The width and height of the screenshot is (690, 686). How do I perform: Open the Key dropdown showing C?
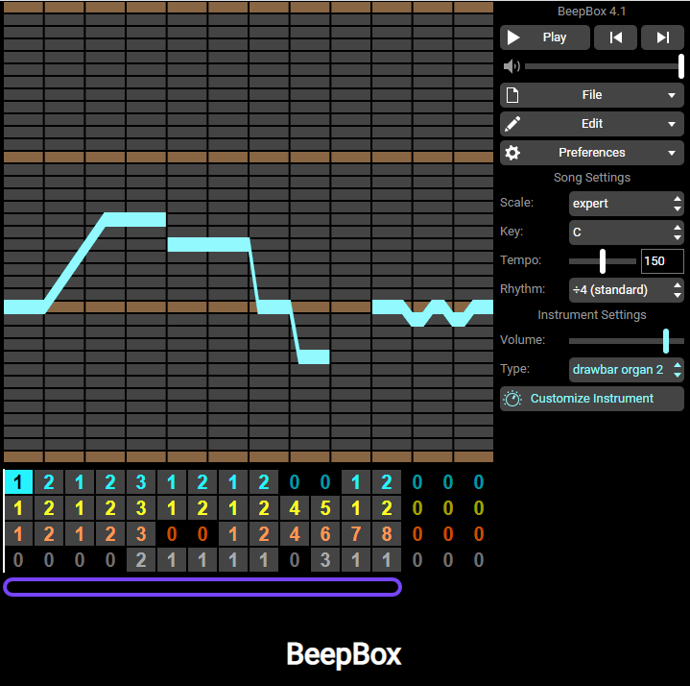627,233
